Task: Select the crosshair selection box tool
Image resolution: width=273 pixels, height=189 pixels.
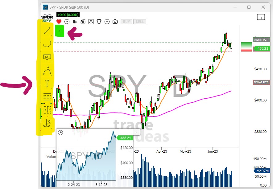Action: tap(47, 110)
